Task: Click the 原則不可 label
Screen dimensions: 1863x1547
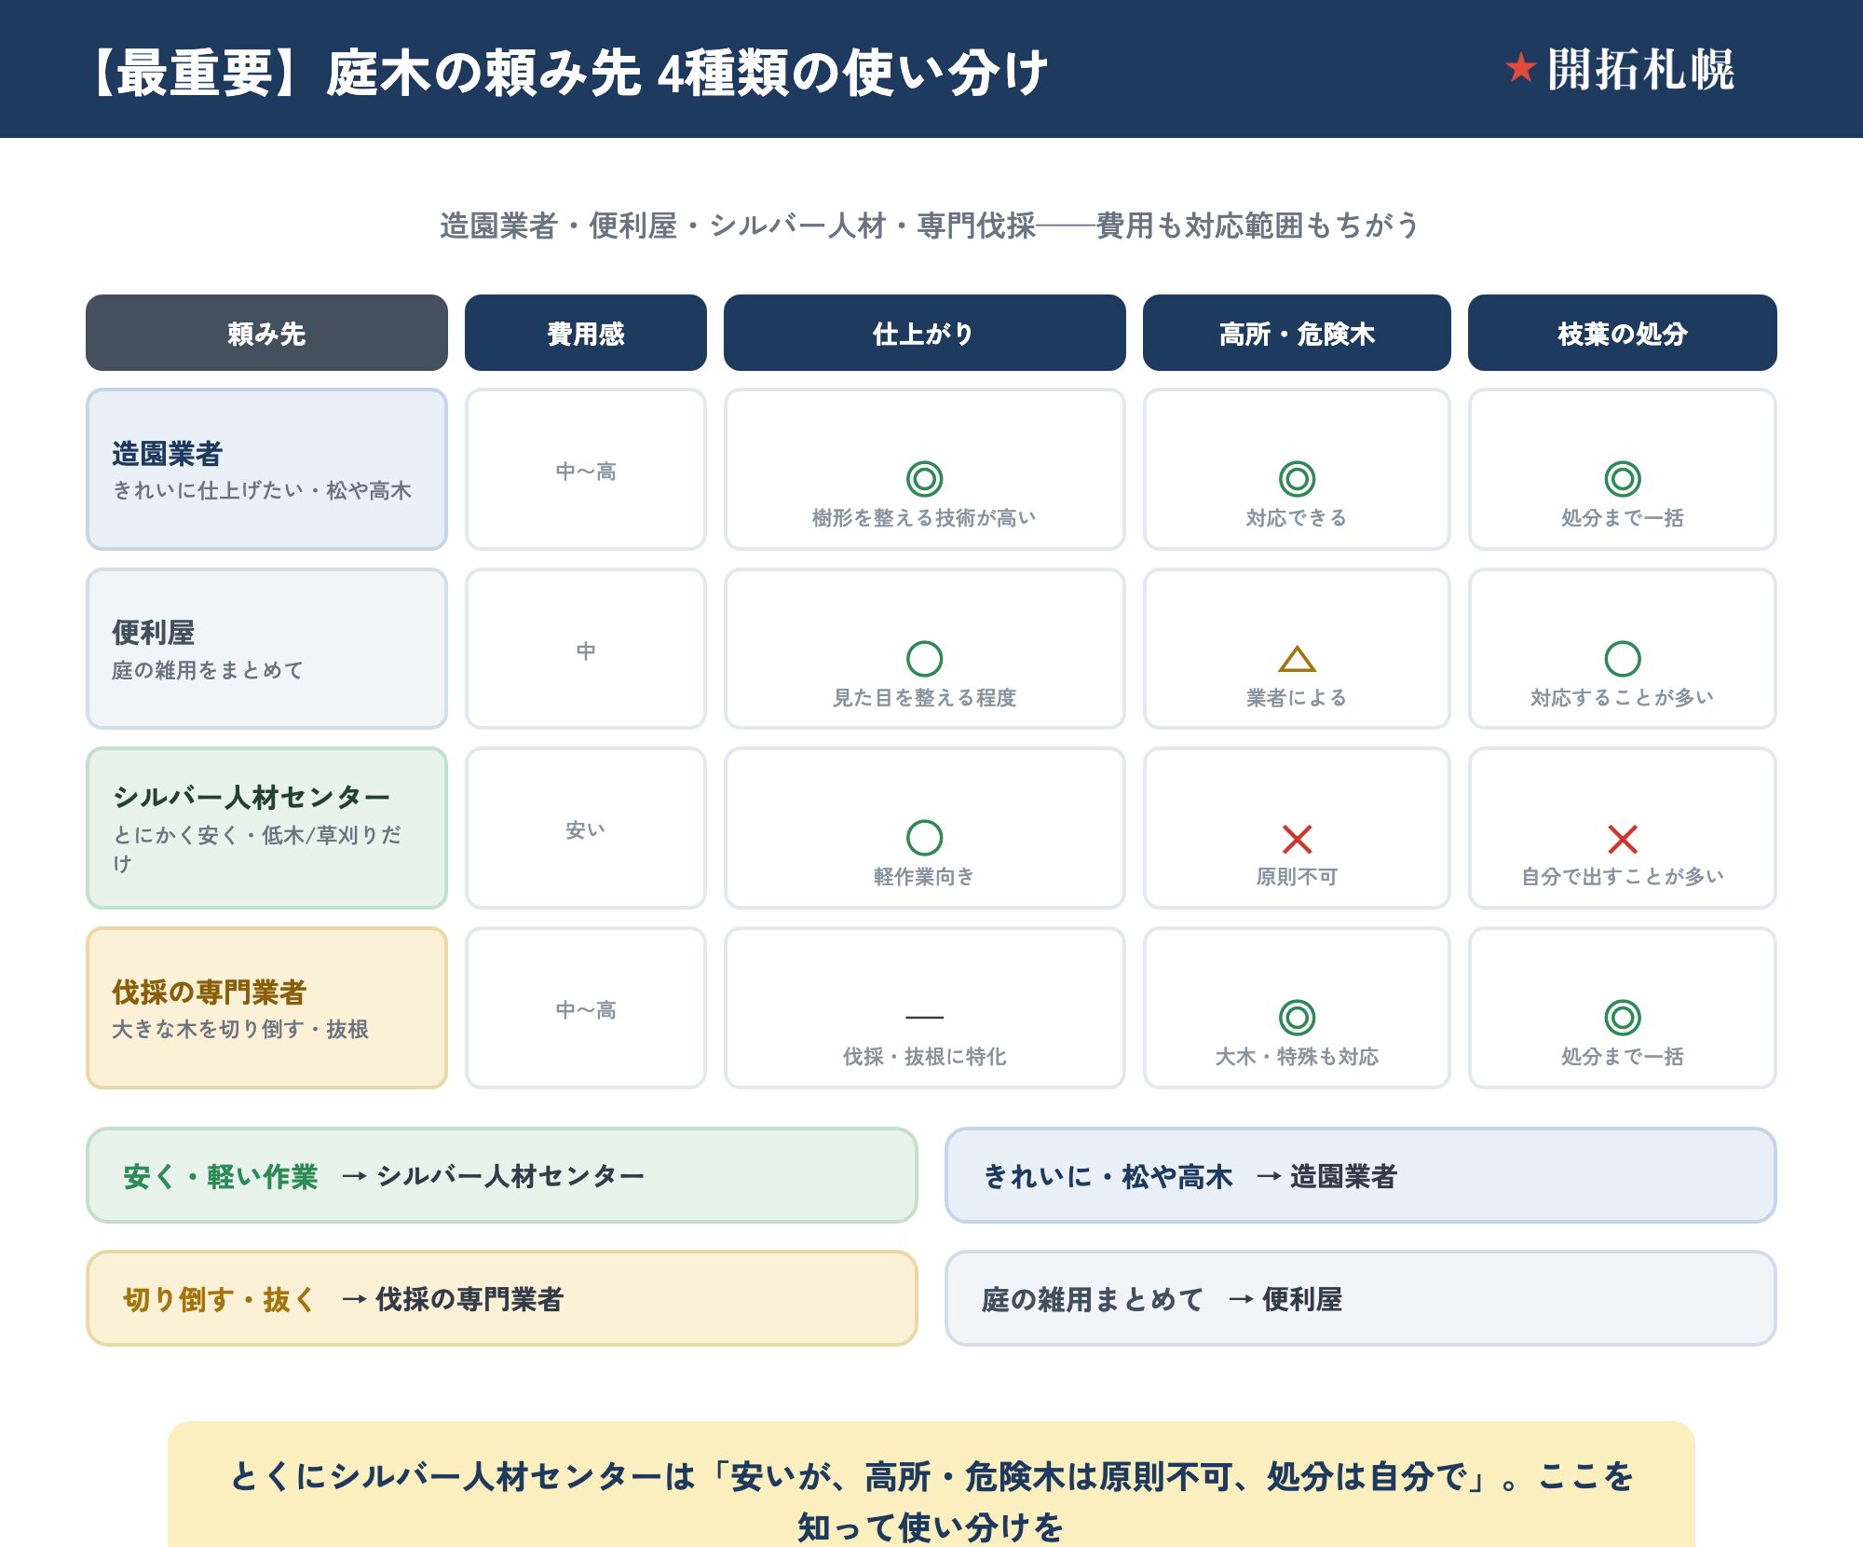Action: pos(1297,876)
